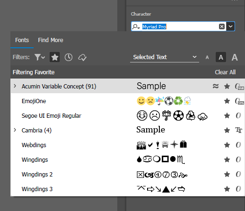Unfavorite Acumin Variable Concept star
The image size is (245, 211).
pos(227,86)
